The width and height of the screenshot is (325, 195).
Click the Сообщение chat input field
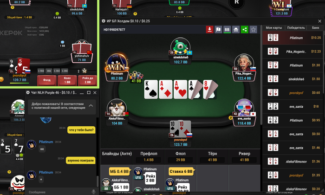click(x=59, y=192)
